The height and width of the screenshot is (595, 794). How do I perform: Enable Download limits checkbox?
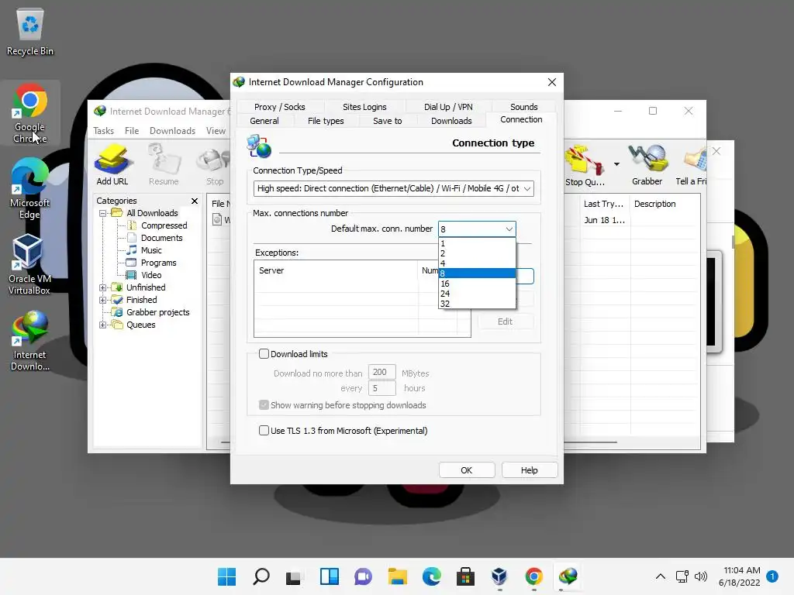point(264,353)
